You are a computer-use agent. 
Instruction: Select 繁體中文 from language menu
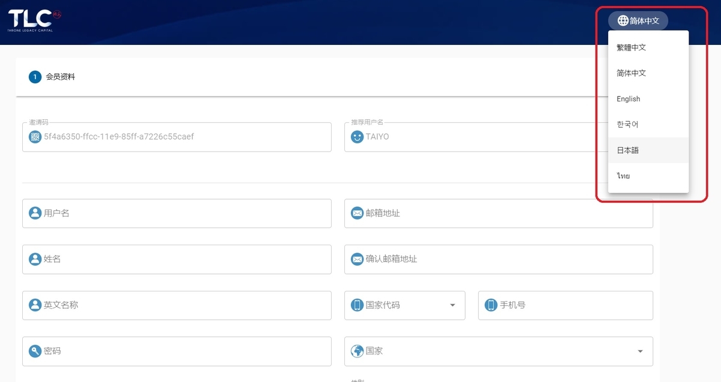[648, 47]
